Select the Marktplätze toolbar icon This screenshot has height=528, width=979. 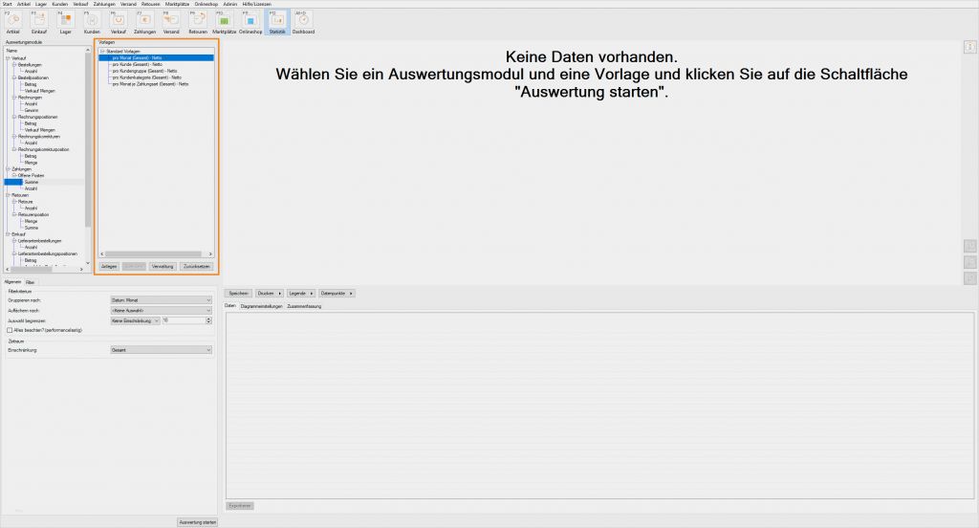224,21
